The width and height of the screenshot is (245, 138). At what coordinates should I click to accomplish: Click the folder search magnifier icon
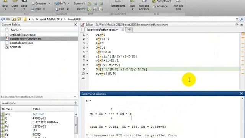click(242, 19)
